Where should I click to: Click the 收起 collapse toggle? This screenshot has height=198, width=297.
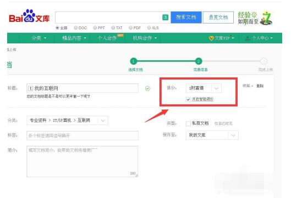248,86
